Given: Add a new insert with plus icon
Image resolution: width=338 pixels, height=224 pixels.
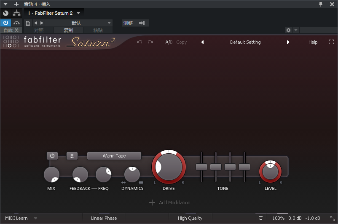Looking at the screenshot, I should [16, 4].
